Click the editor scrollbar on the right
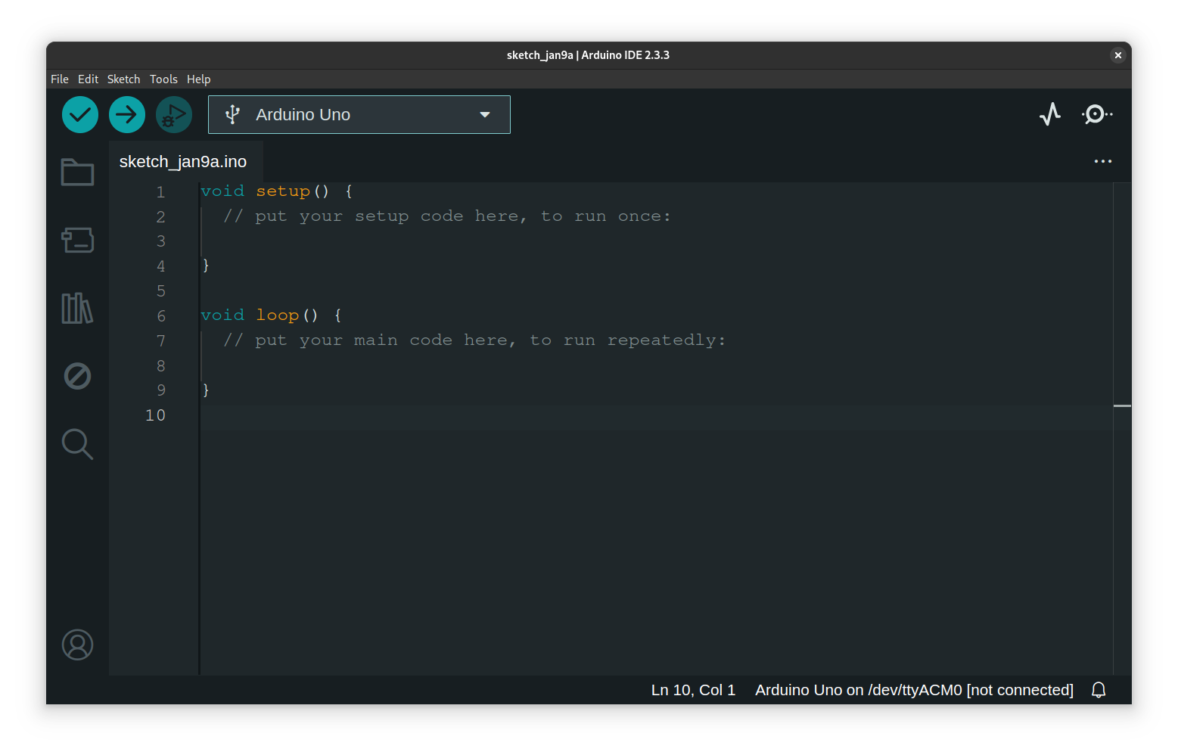Image resolution: width=1178 pixels, height=755 pixels. tap(1121, 406)
